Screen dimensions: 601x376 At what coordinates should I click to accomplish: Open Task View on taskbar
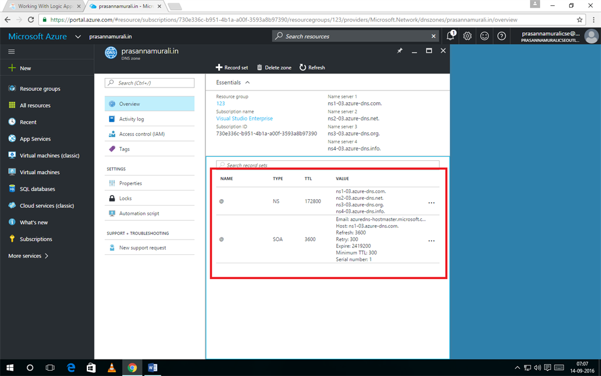(50, 368)
